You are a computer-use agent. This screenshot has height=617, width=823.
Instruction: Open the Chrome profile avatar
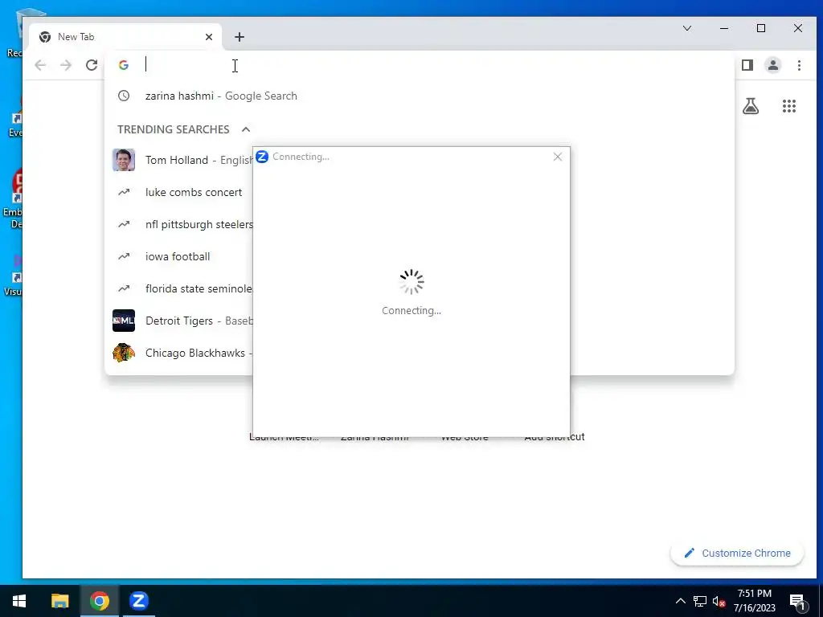[773, 65]
